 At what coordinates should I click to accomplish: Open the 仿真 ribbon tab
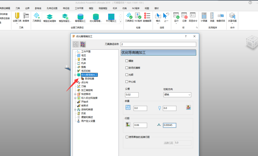(x=124, y=8)
